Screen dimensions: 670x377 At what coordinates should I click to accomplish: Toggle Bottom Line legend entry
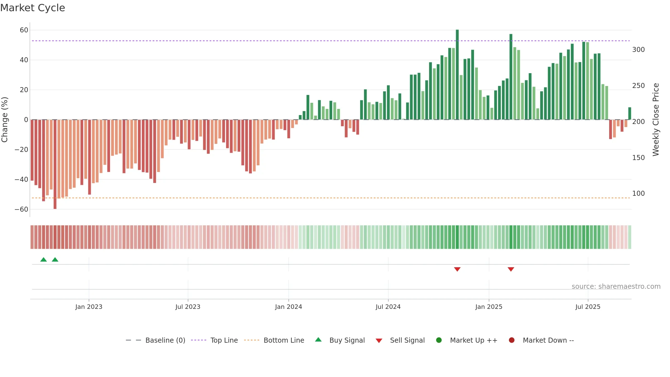click(274, 340)
